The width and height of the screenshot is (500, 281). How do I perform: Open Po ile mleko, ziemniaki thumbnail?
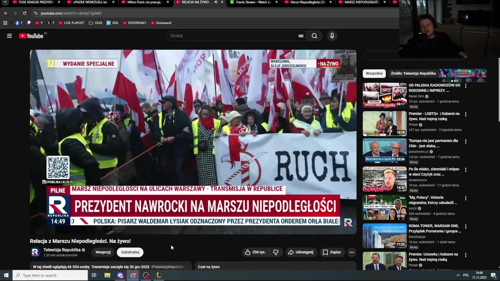[x=384, y=179]
